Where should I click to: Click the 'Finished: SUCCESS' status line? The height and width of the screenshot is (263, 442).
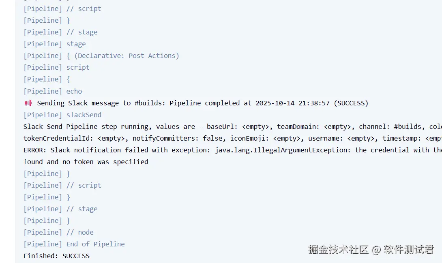(x=56, y=256)
